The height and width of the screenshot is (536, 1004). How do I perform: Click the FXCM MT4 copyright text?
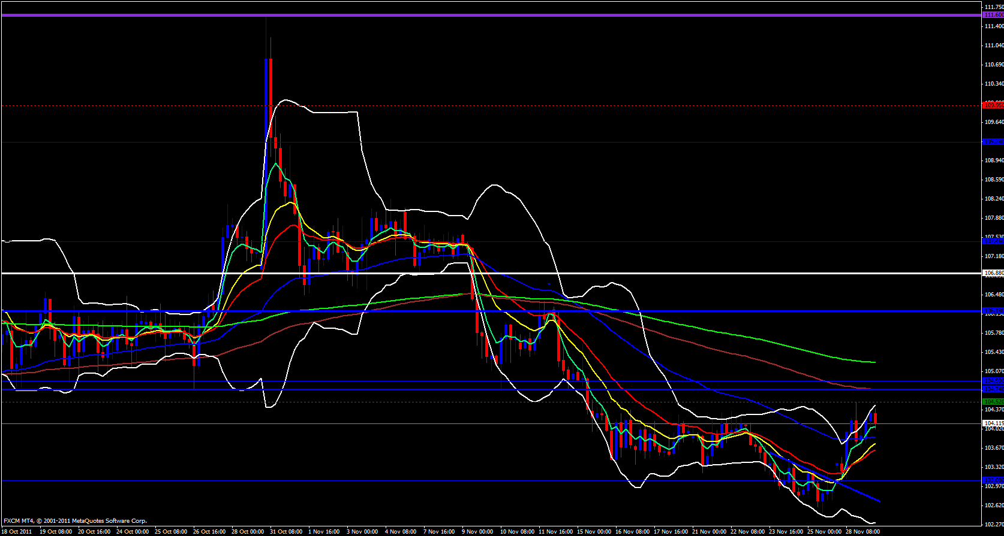(x=75, y=521)
